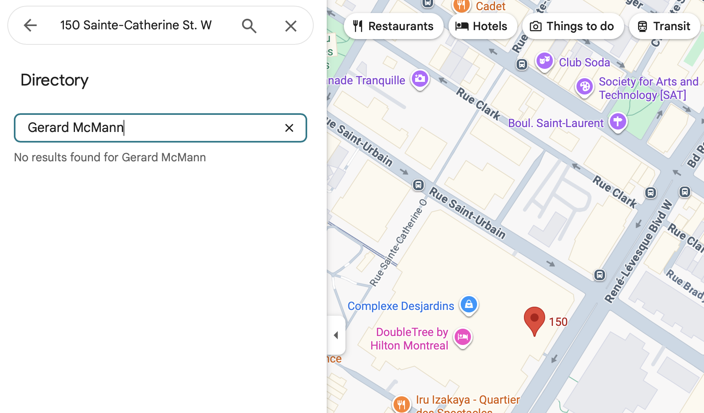Open the Things to do filter
The width and height of the screenshot is (704, 413).
572,26
